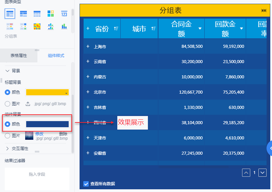Expand the 交互属性 section

(x=7, y=148)
